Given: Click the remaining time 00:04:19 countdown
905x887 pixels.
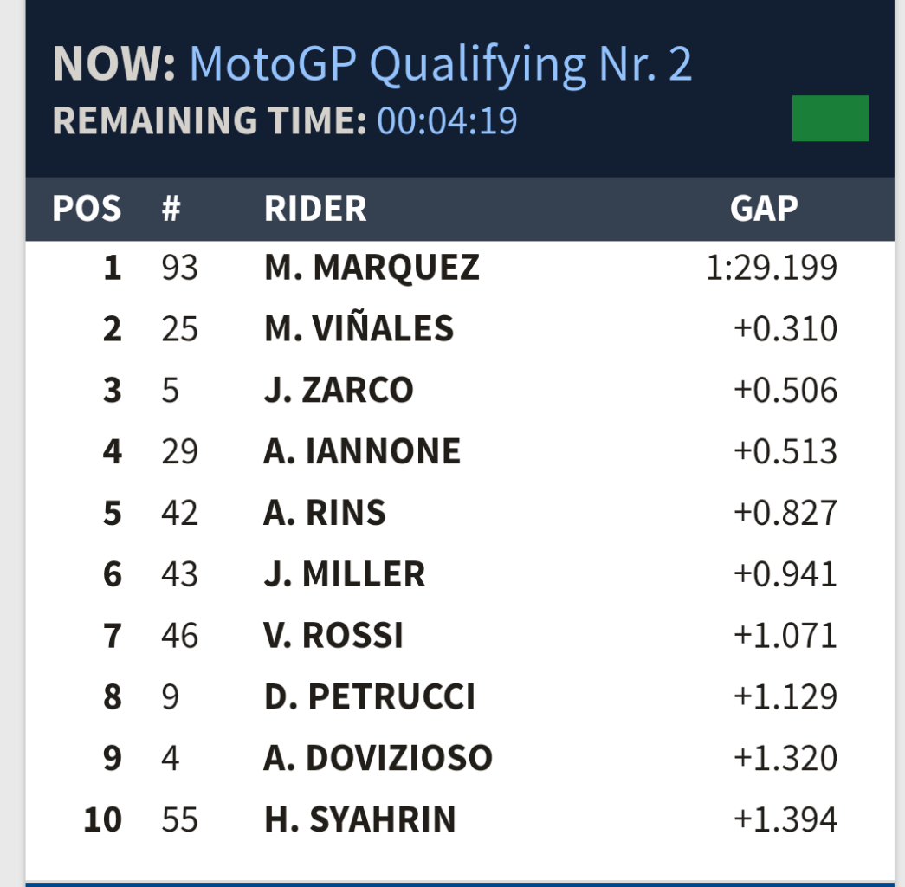Looking at the screenshot, I should coord(447,120).
